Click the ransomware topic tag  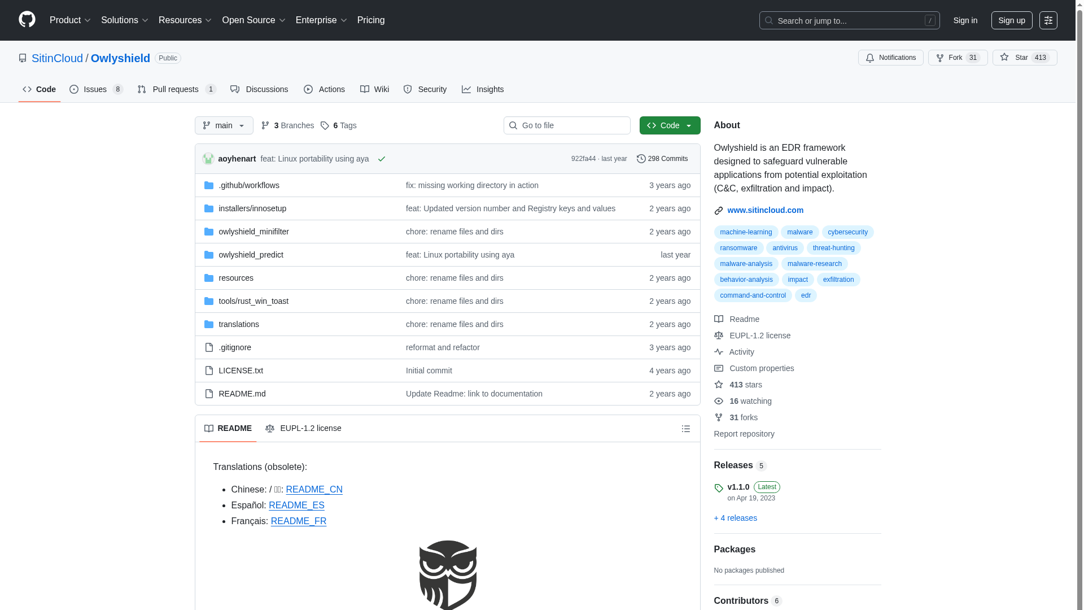(x=738, y=248)
